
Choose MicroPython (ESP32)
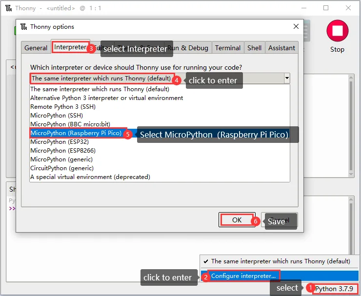(x=160, y=142)
